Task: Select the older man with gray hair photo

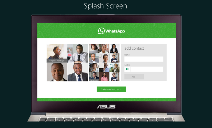Action: pos(57,72)
